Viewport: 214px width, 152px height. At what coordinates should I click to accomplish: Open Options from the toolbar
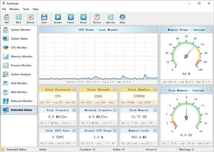[110, 18]
